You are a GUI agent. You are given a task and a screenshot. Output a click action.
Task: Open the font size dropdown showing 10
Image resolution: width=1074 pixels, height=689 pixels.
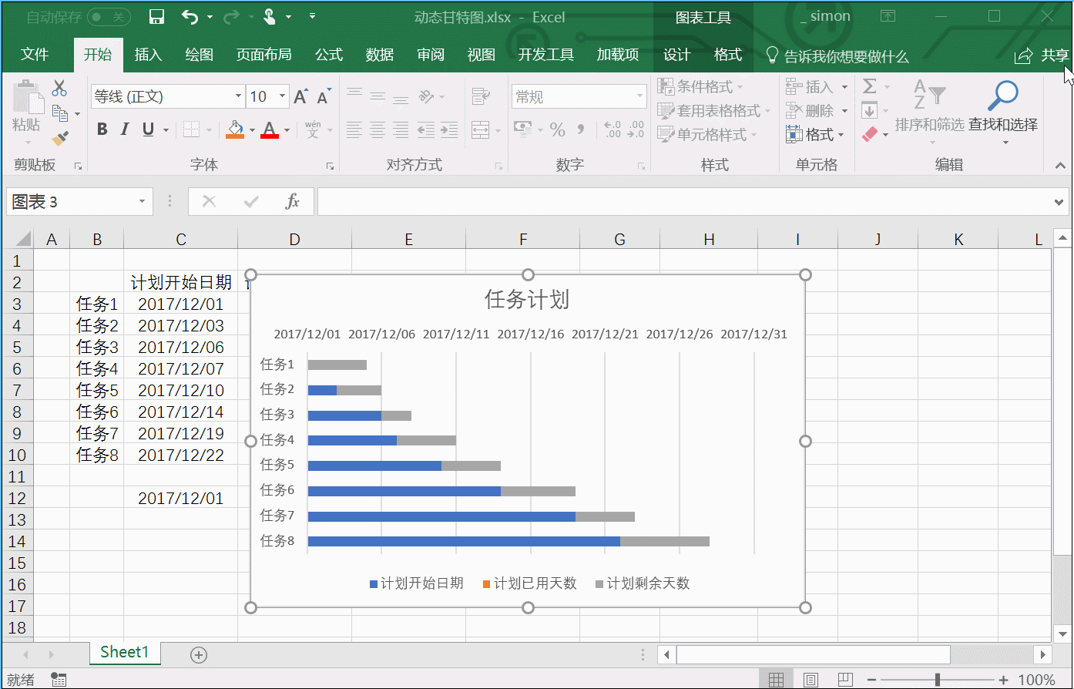280,96
